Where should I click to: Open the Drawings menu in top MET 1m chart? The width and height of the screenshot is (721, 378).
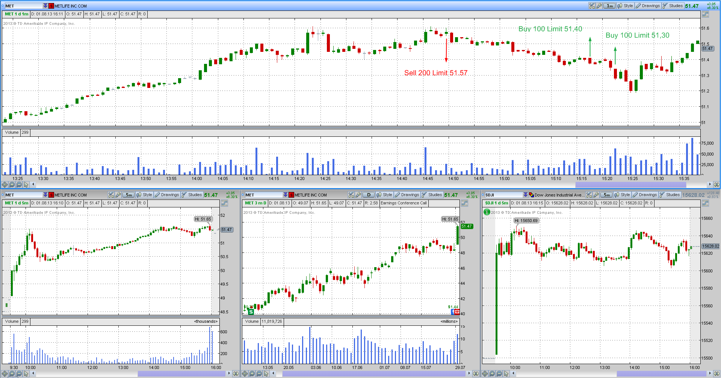[648, 6]
